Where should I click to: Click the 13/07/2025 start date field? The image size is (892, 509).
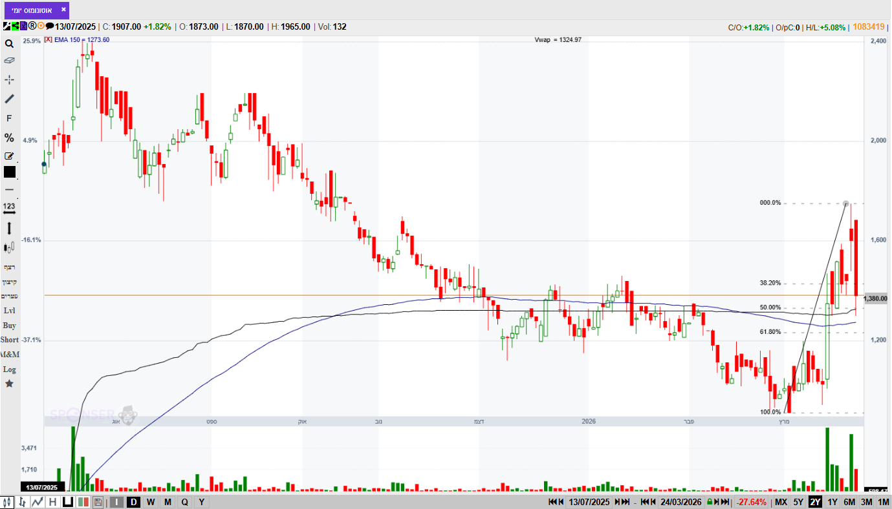click(589, 502)
